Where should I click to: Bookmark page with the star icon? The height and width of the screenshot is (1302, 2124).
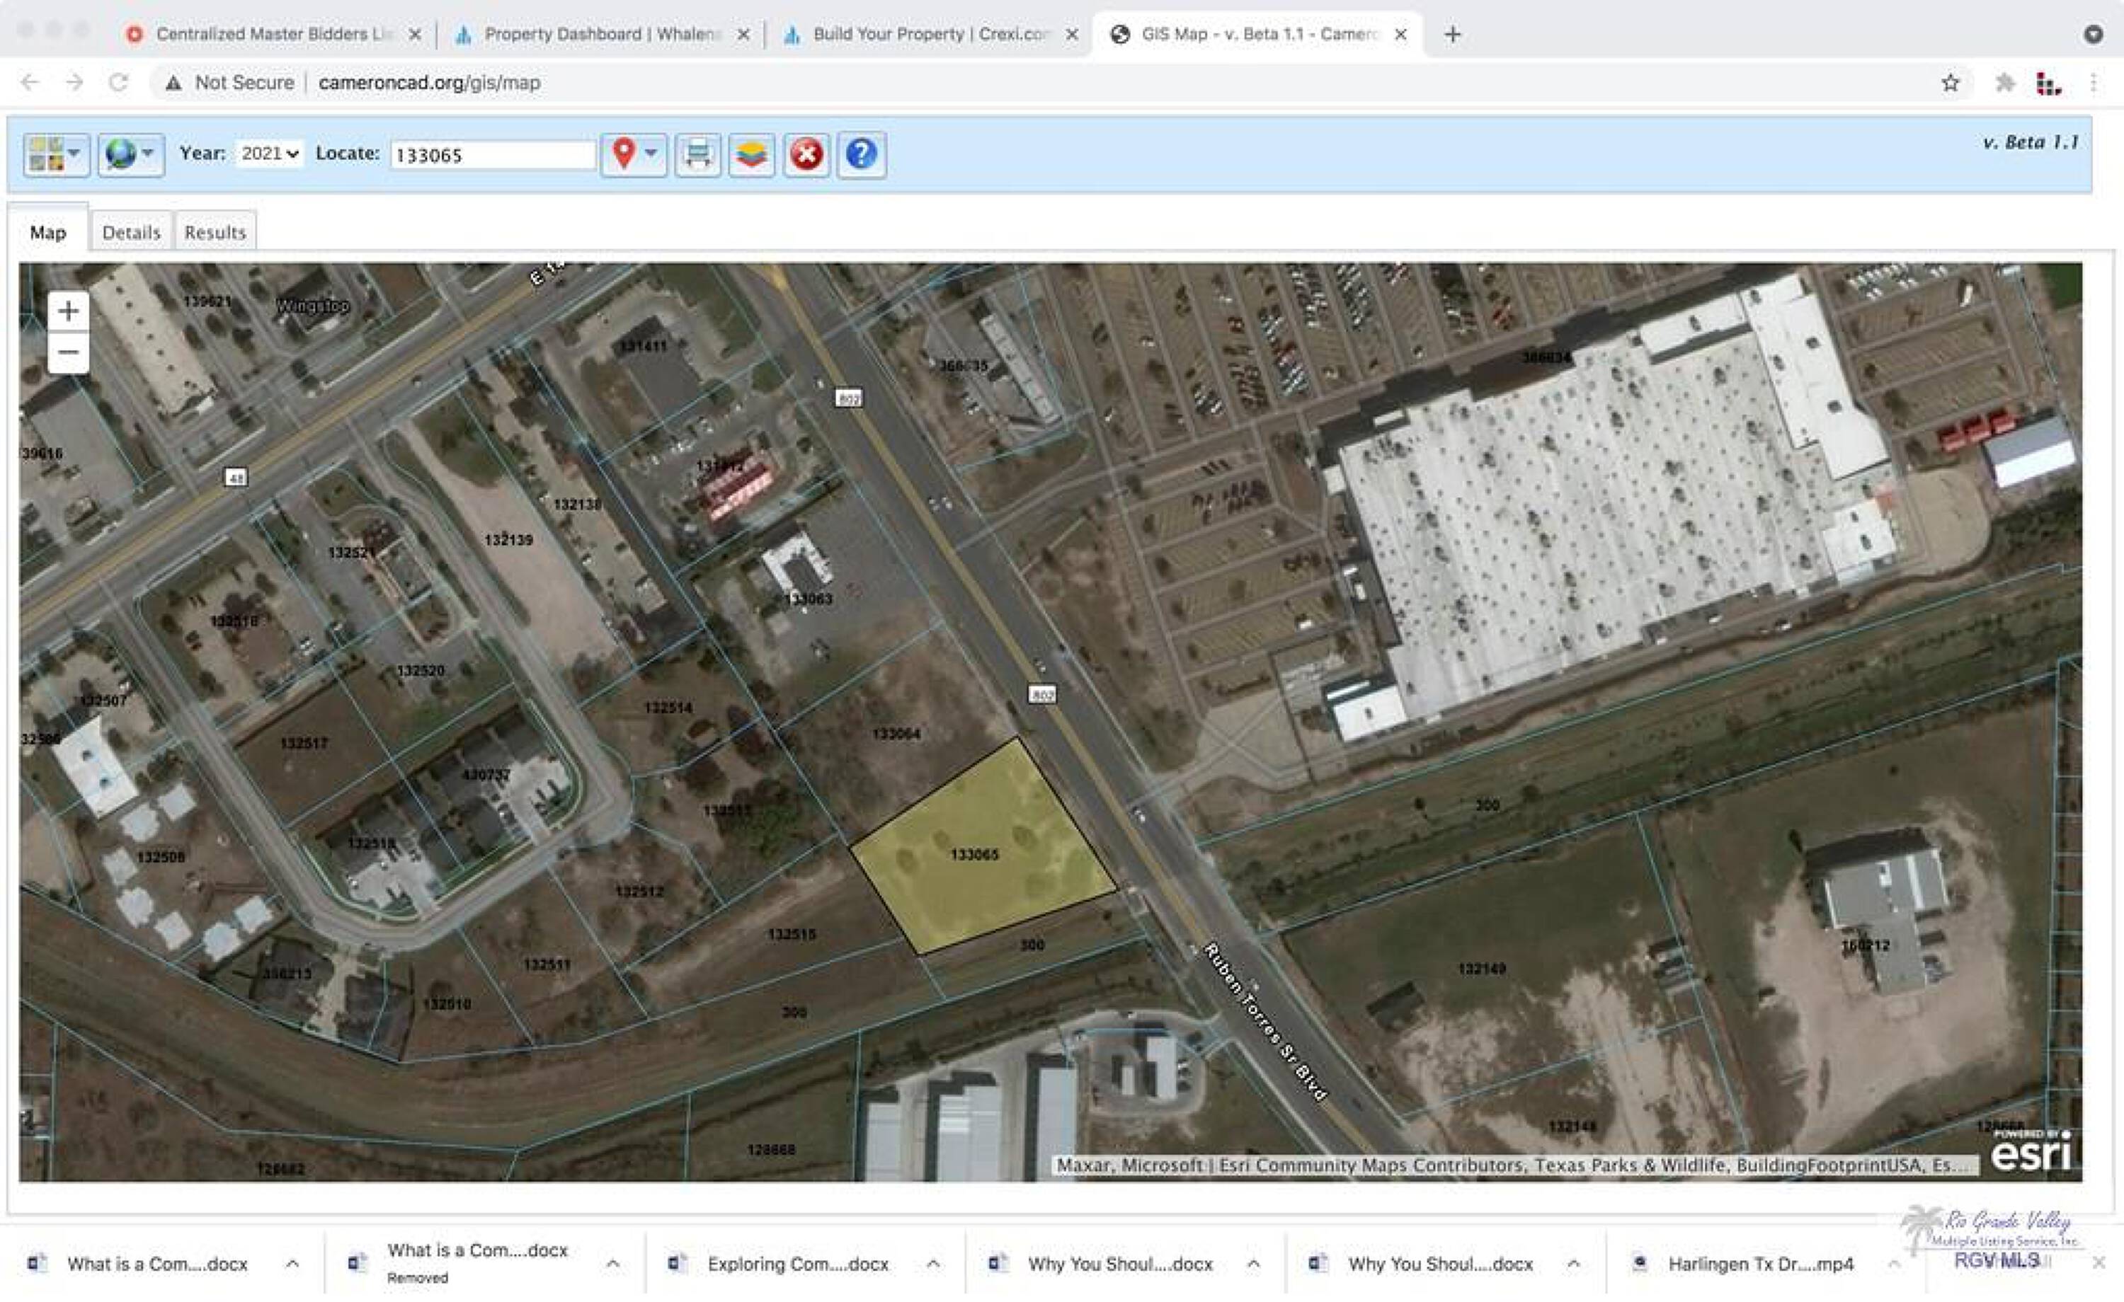pos(1950,83)
